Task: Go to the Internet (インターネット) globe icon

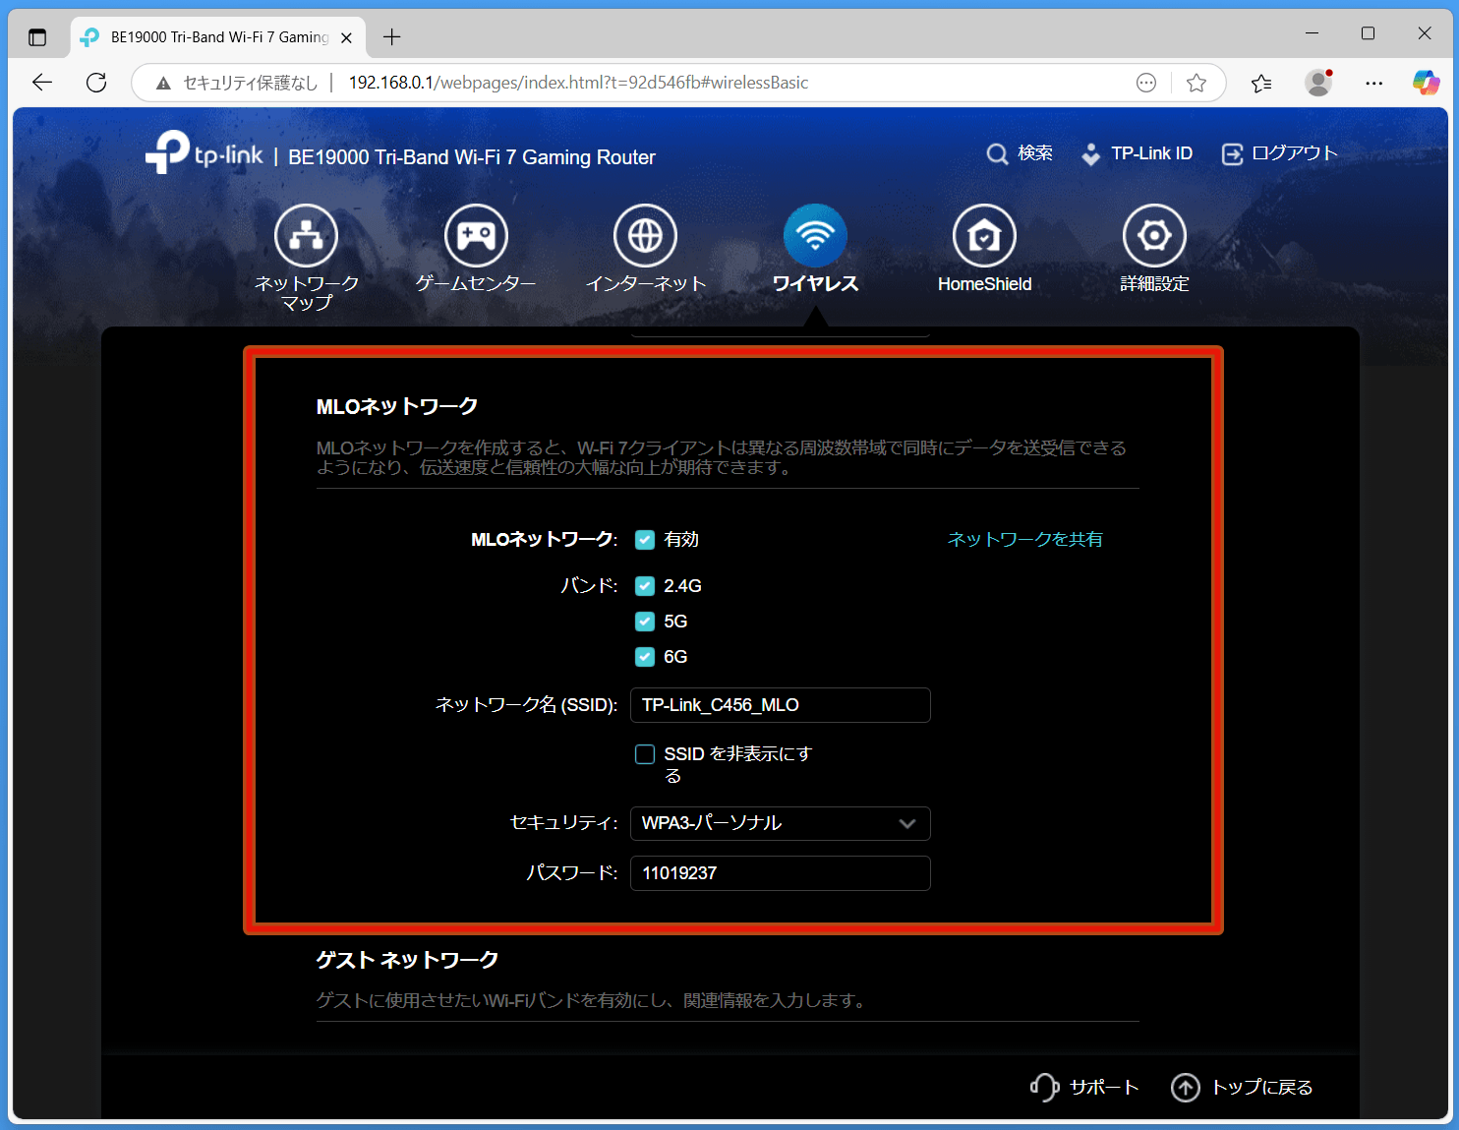Action: (645, 236)
